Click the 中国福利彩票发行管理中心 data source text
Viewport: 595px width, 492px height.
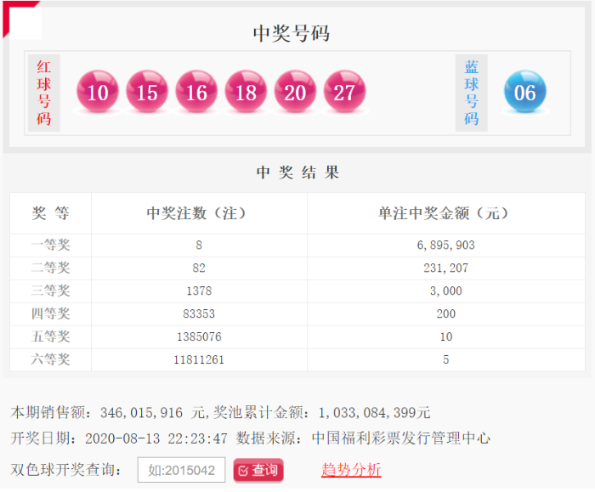[400, 438]
